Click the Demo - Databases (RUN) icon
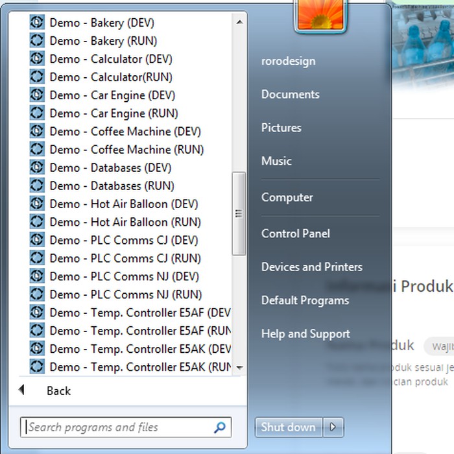Viewport: 454px width, 454px height. tap(37, 186)
